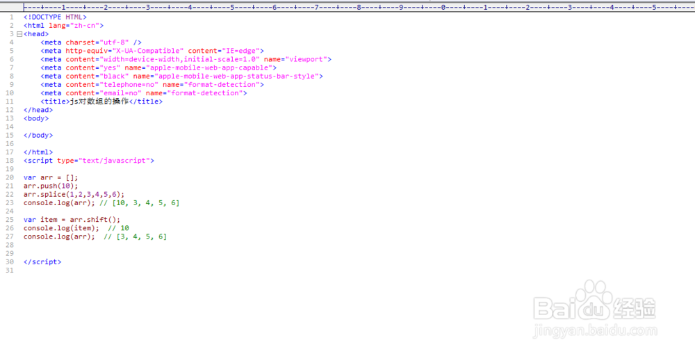This screenshot has width=695, height=354.
Task: Click the closing </script> tag
Action: (x=42, y=262)
